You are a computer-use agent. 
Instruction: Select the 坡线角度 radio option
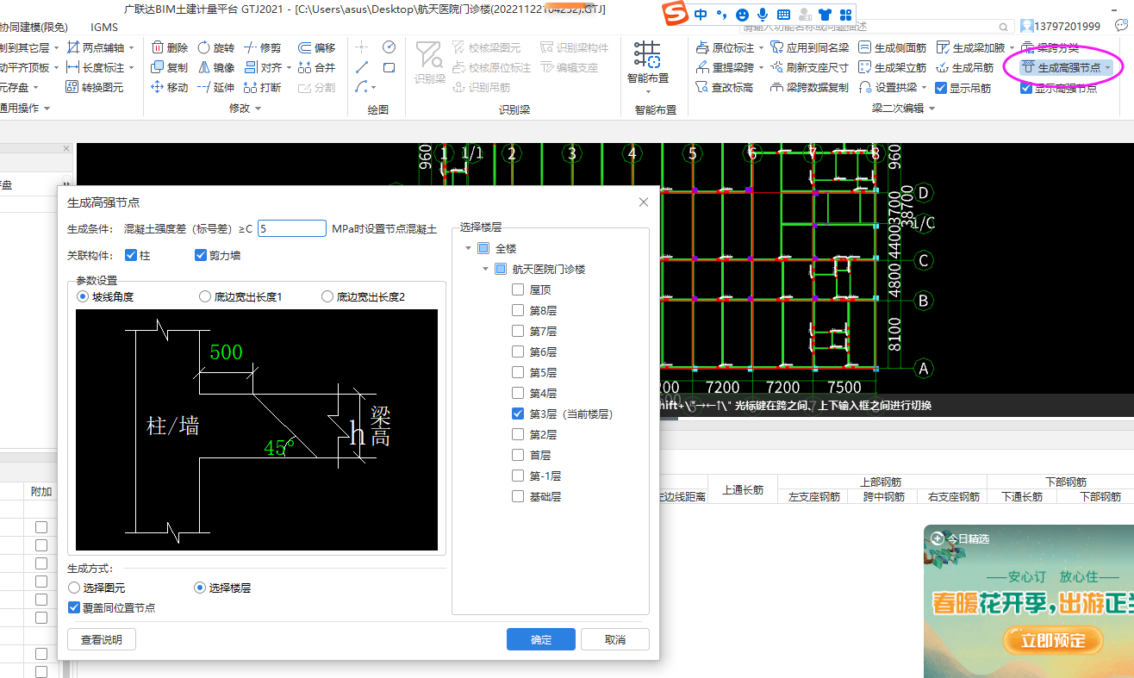83,296
